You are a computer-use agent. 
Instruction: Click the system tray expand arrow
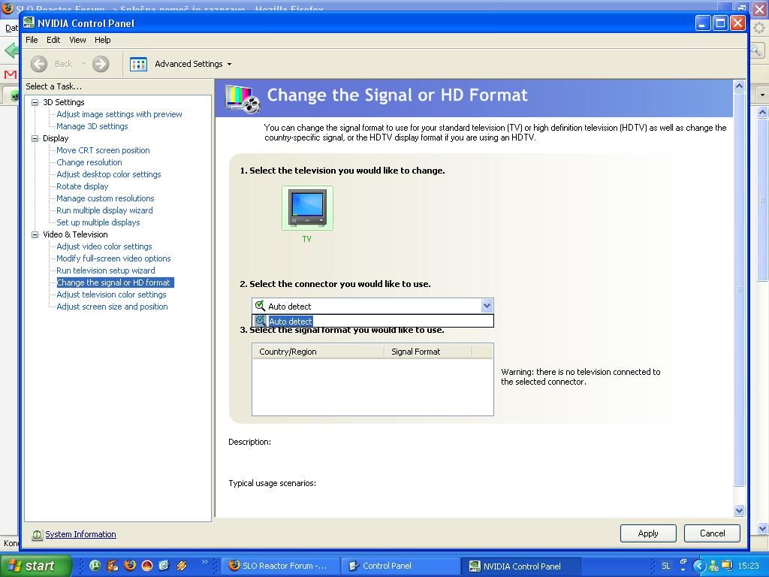[x=699, y=566]
